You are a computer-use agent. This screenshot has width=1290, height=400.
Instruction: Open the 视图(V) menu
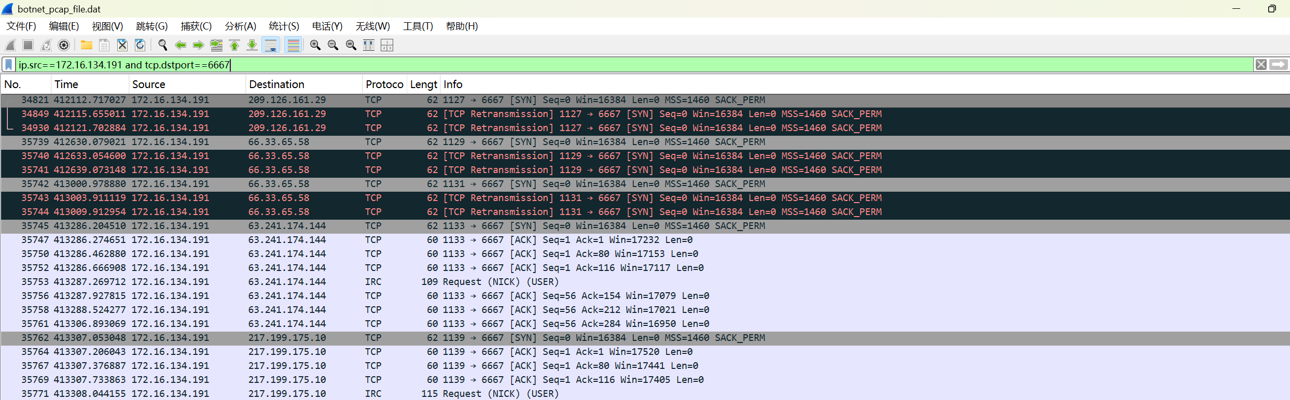pyautogui.click(x=107, y=26)
